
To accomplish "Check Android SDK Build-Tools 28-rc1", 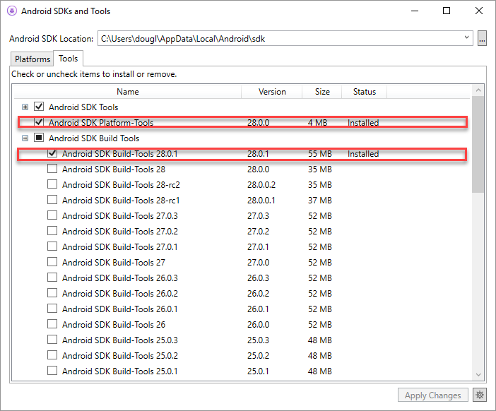I will point(52,199).
